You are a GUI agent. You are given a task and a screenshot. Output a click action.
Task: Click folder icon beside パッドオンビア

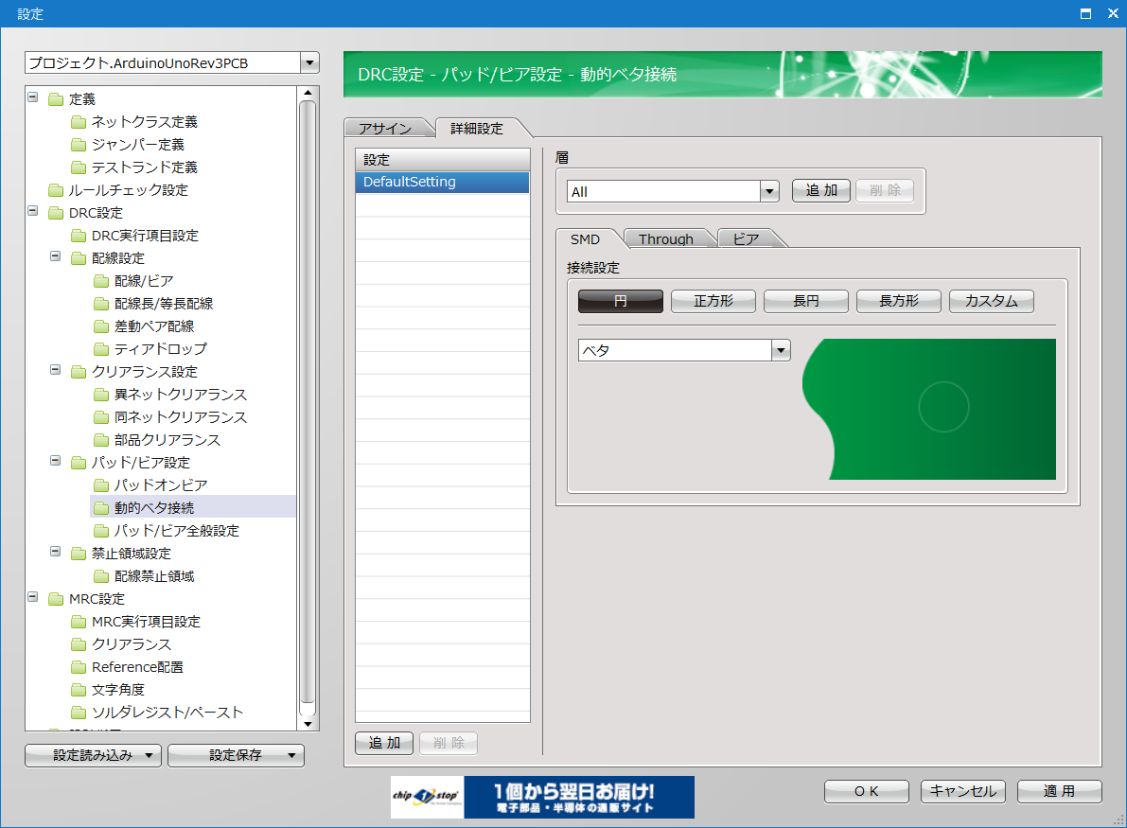(101, 485)
